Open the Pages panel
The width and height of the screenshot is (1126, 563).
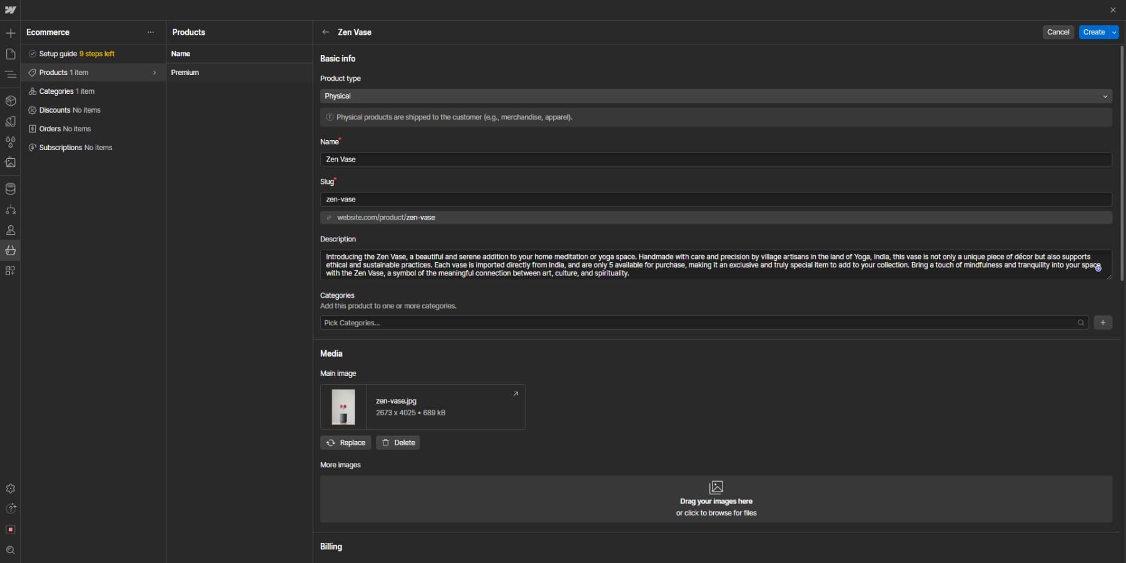pos(11,54)
